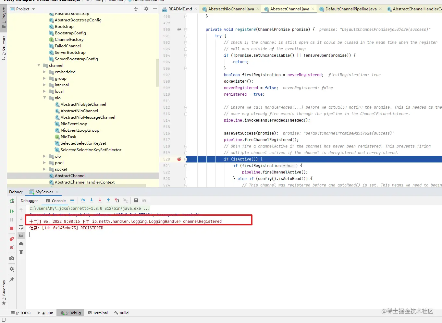442x323 pixels.
Task: Close AbstractChannel.java editor tab
Action: pos(313,9)
